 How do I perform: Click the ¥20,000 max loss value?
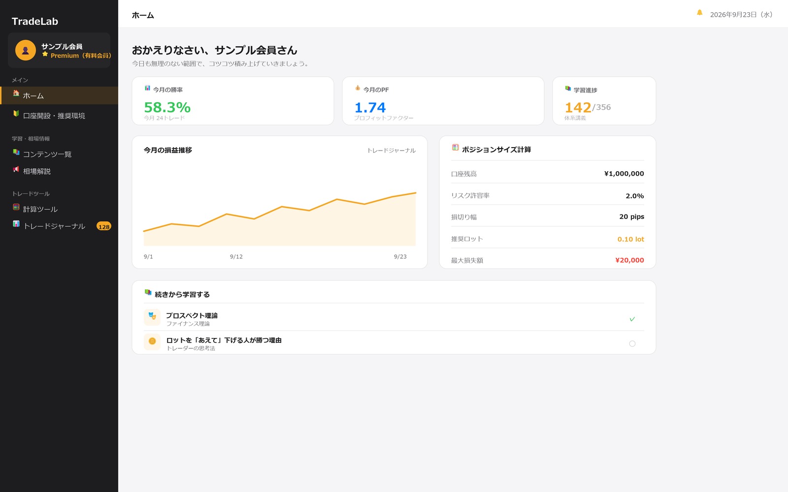pos(629,260)
